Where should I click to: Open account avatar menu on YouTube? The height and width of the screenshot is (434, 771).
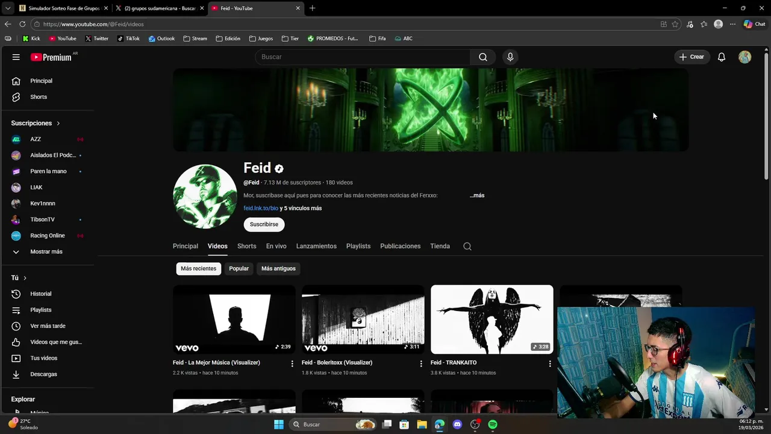745,57
